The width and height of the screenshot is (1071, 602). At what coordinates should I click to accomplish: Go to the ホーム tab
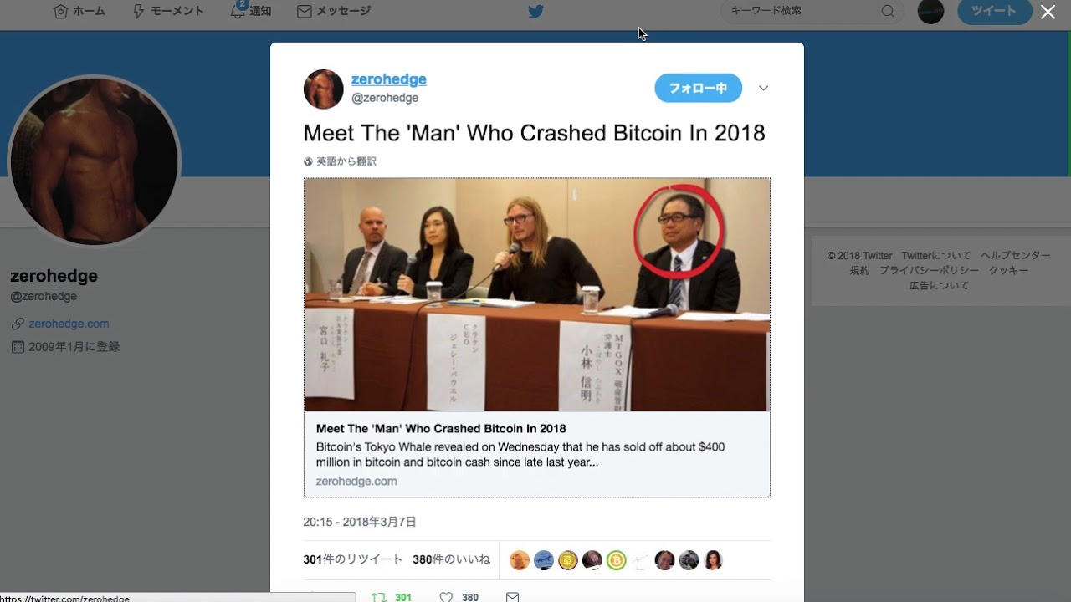[79, 12]
